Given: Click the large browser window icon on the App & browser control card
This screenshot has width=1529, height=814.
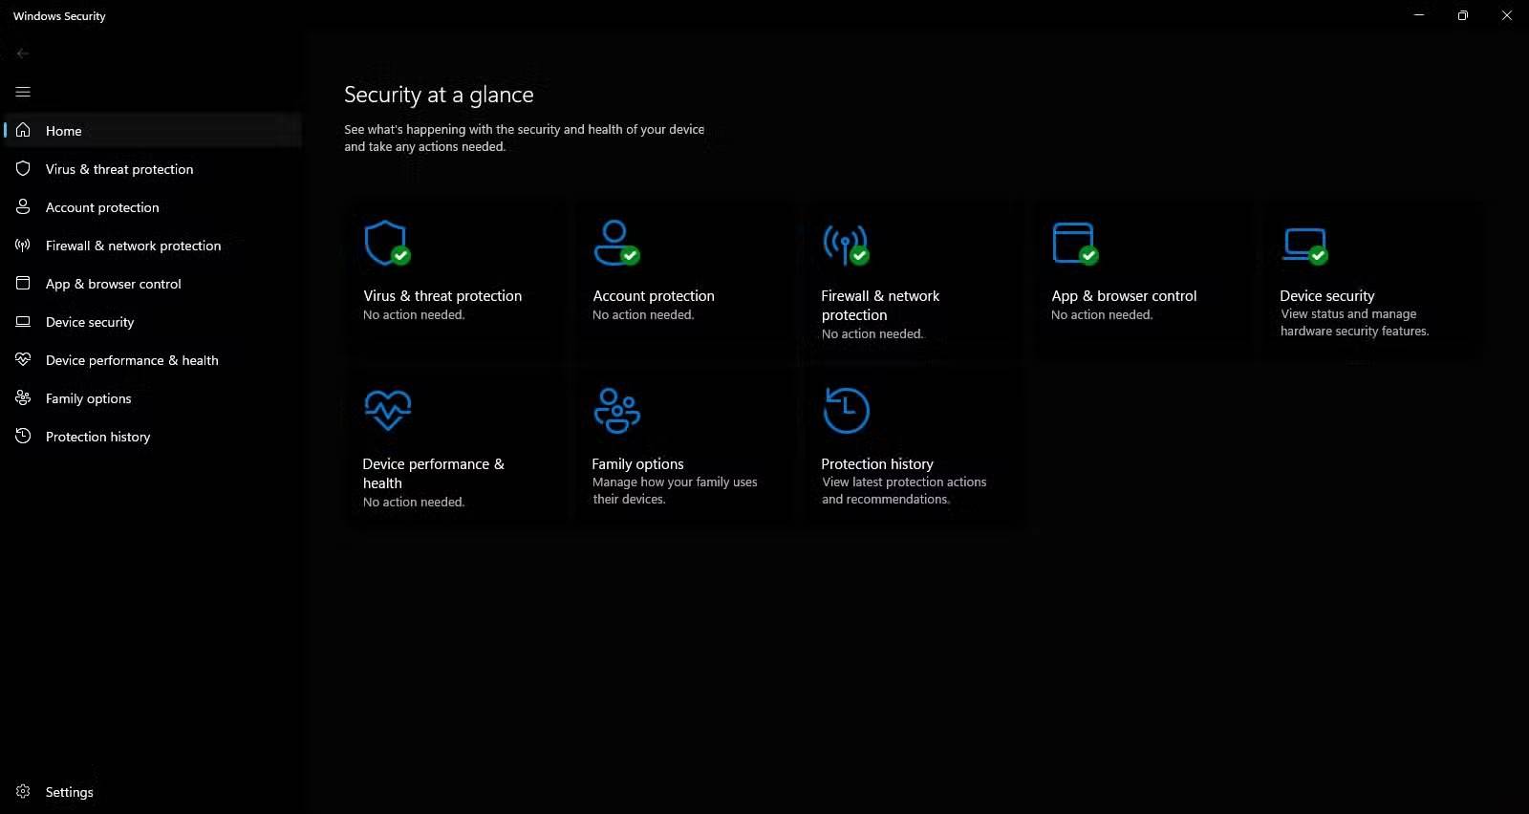Looking at the screenshot, I should click(1075, 243).
